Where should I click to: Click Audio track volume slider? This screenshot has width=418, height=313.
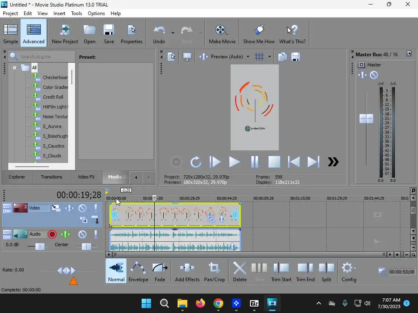40,247
